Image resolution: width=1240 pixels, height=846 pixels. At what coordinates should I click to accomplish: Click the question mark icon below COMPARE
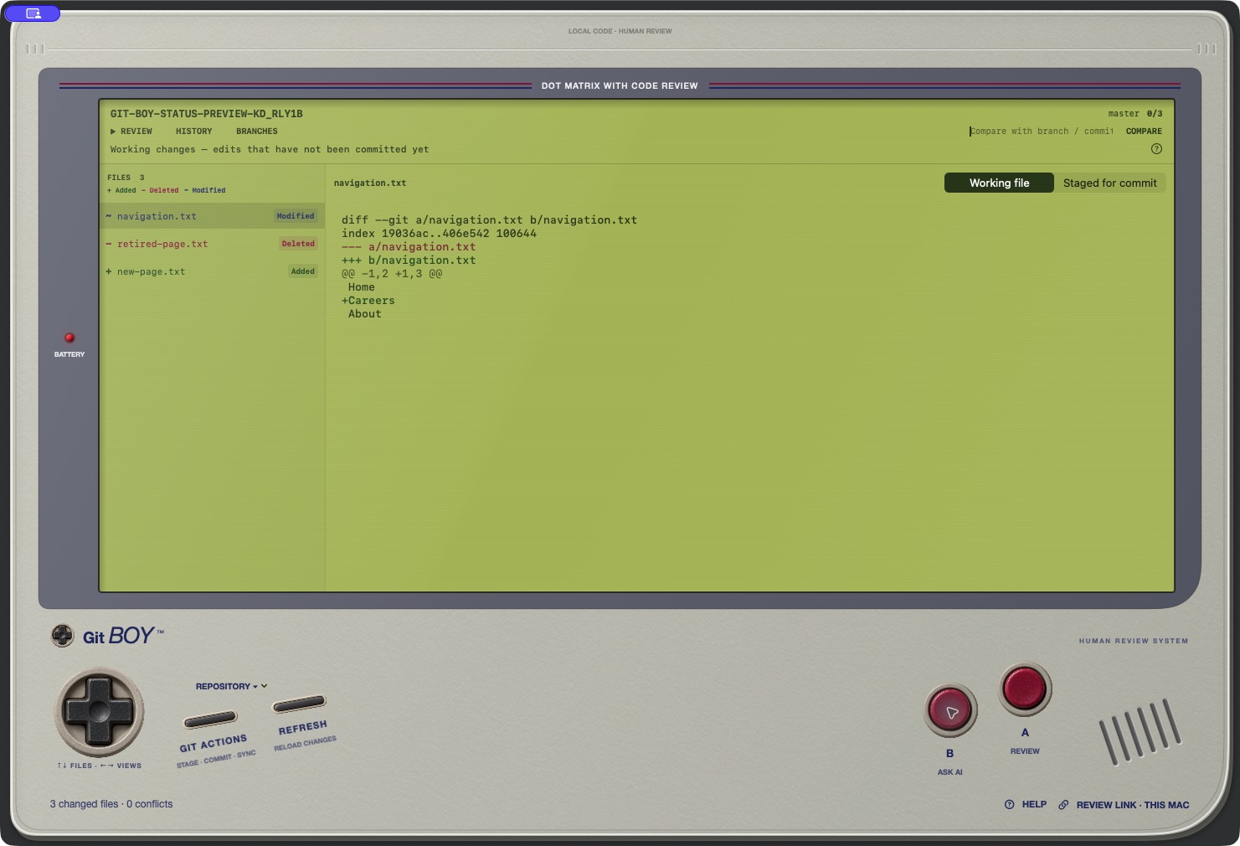click(x=1156, y=149)
